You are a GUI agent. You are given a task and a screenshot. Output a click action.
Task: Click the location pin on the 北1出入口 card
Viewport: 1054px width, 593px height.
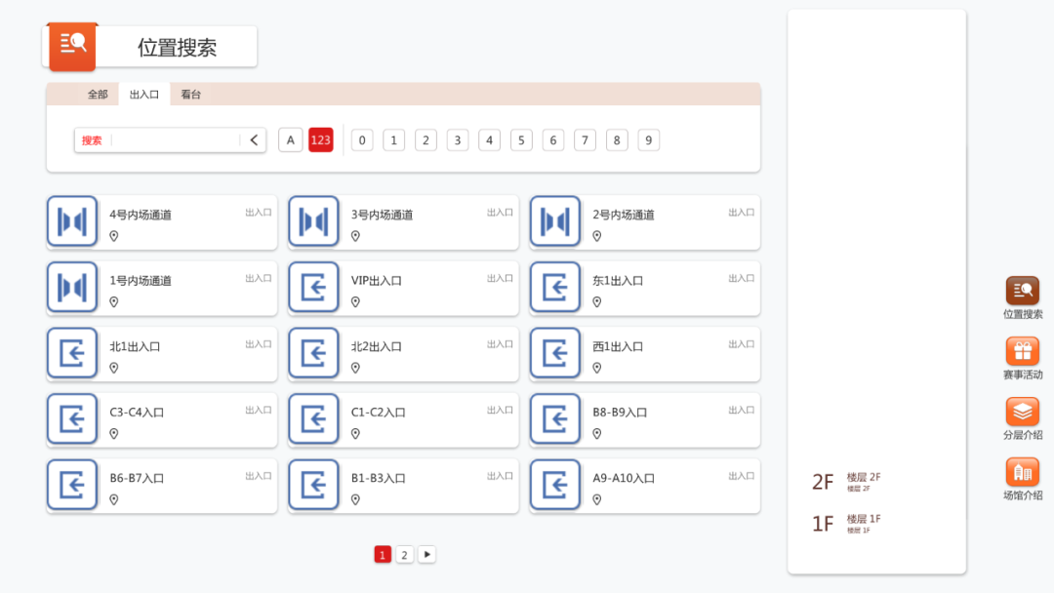tap(112, 369)
